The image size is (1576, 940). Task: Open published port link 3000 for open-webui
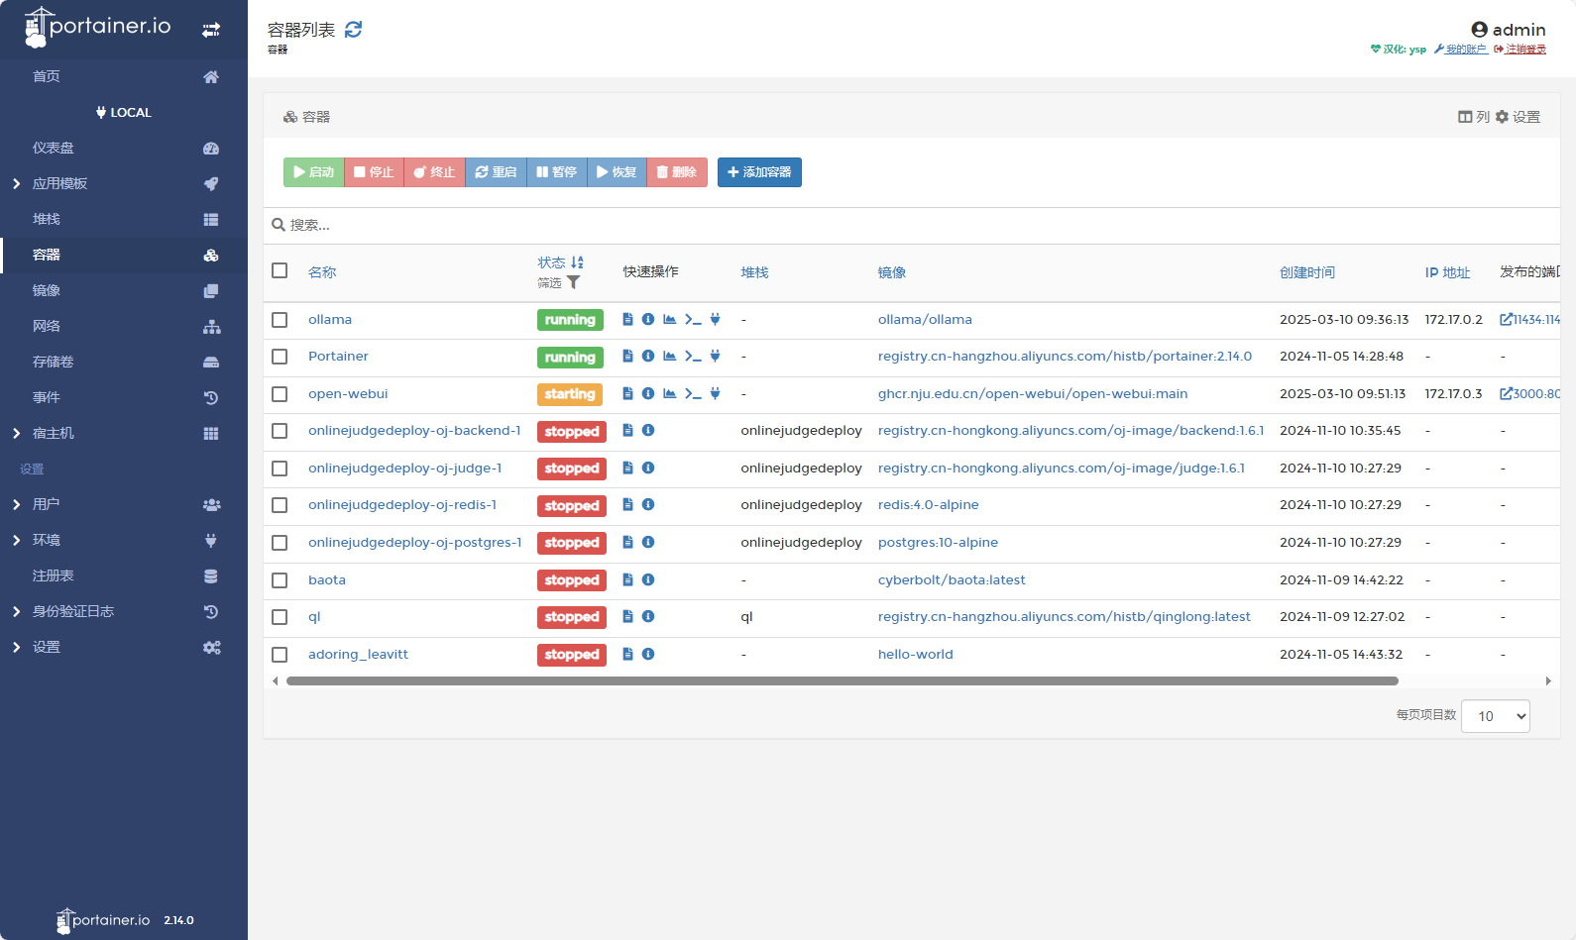tap(1529, 393)
